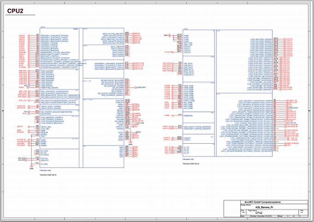Click the USB0-IDDET net label
The height and width of the screenshot is (222, 314).
click(293, 108)
